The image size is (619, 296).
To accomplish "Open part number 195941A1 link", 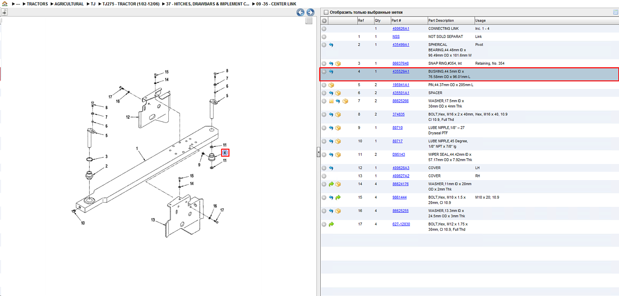I will [x=401, y=85].
